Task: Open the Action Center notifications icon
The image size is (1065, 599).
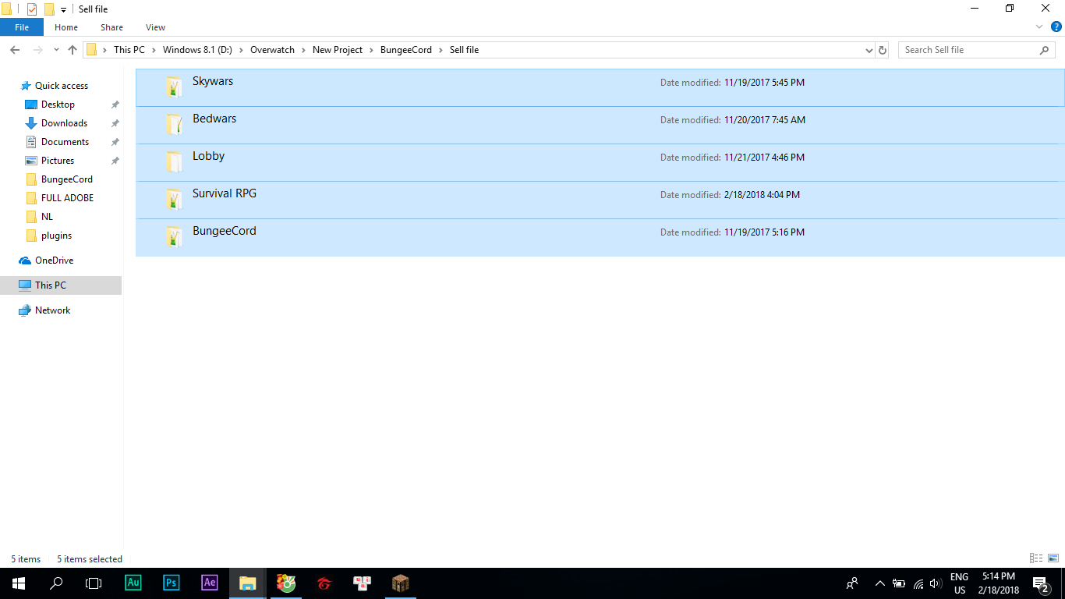Action: 1040,583
